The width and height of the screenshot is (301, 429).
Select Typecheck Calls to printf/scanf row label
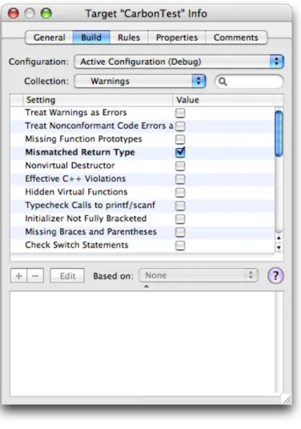[x=90, y=205]
